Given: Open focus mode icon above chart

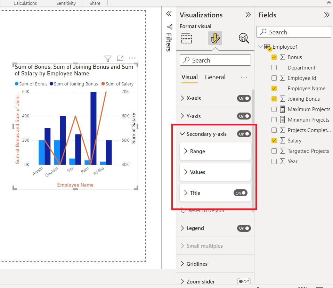Looking at the screenshot, I should pyautogui.click(x=120, y=58).
